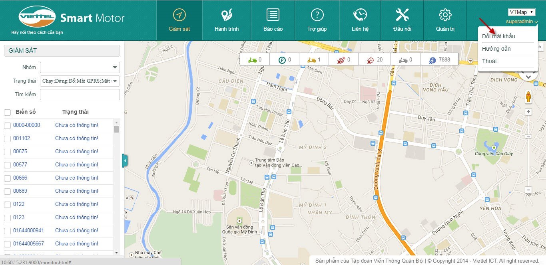Open the Hành trình route icon
The height and width of the screenshot is (265, 546).
coord(227,15)
